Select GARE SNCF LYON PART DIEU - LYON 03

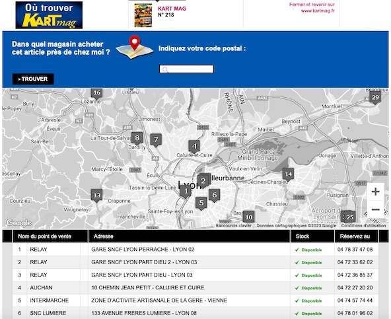click(142, 275)
